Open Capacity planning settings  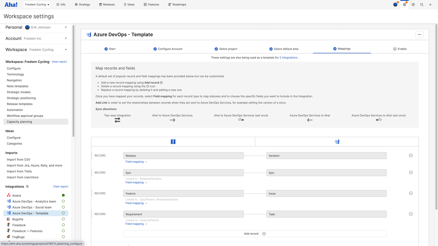point(36,122)
